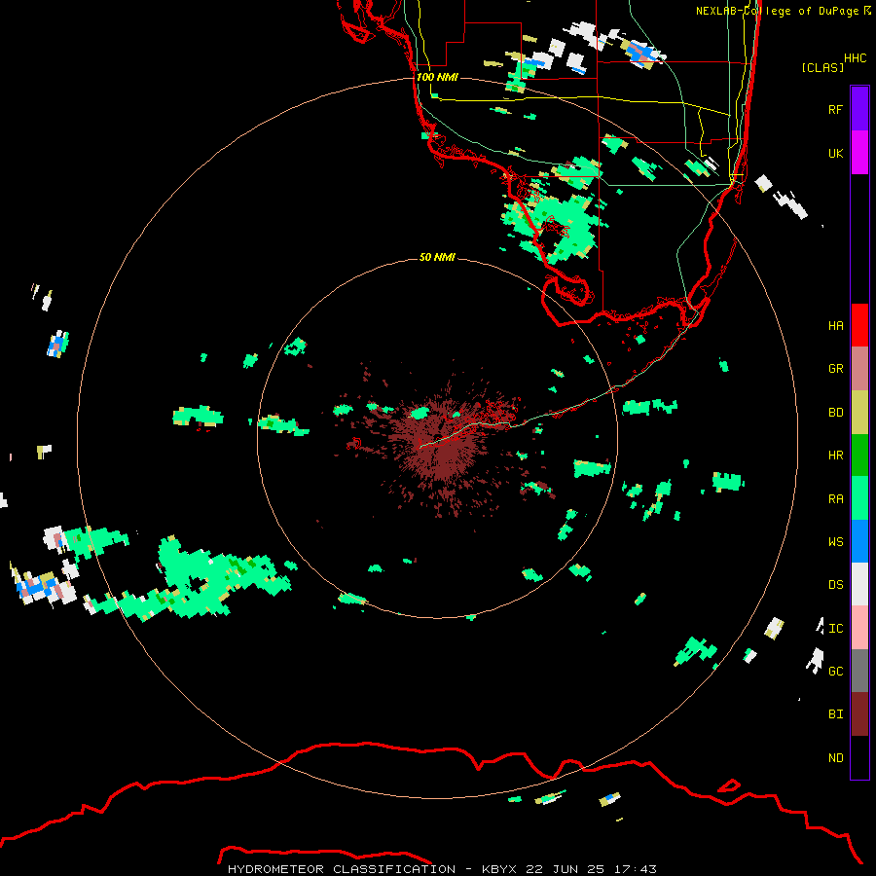Click the WS blue legend swatch
This screenshot has width=876, height=876.
pos(859,541)
